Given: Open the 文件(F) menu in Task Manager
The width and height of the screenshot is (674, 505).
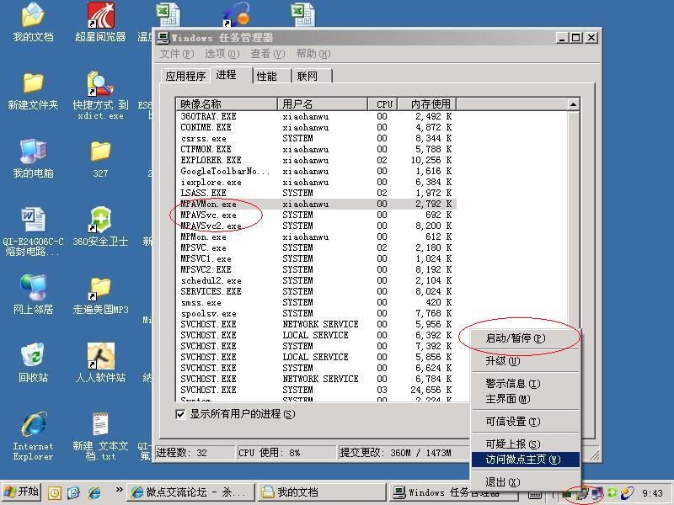Looking at the screenshot, I should [x=177, y=54].
